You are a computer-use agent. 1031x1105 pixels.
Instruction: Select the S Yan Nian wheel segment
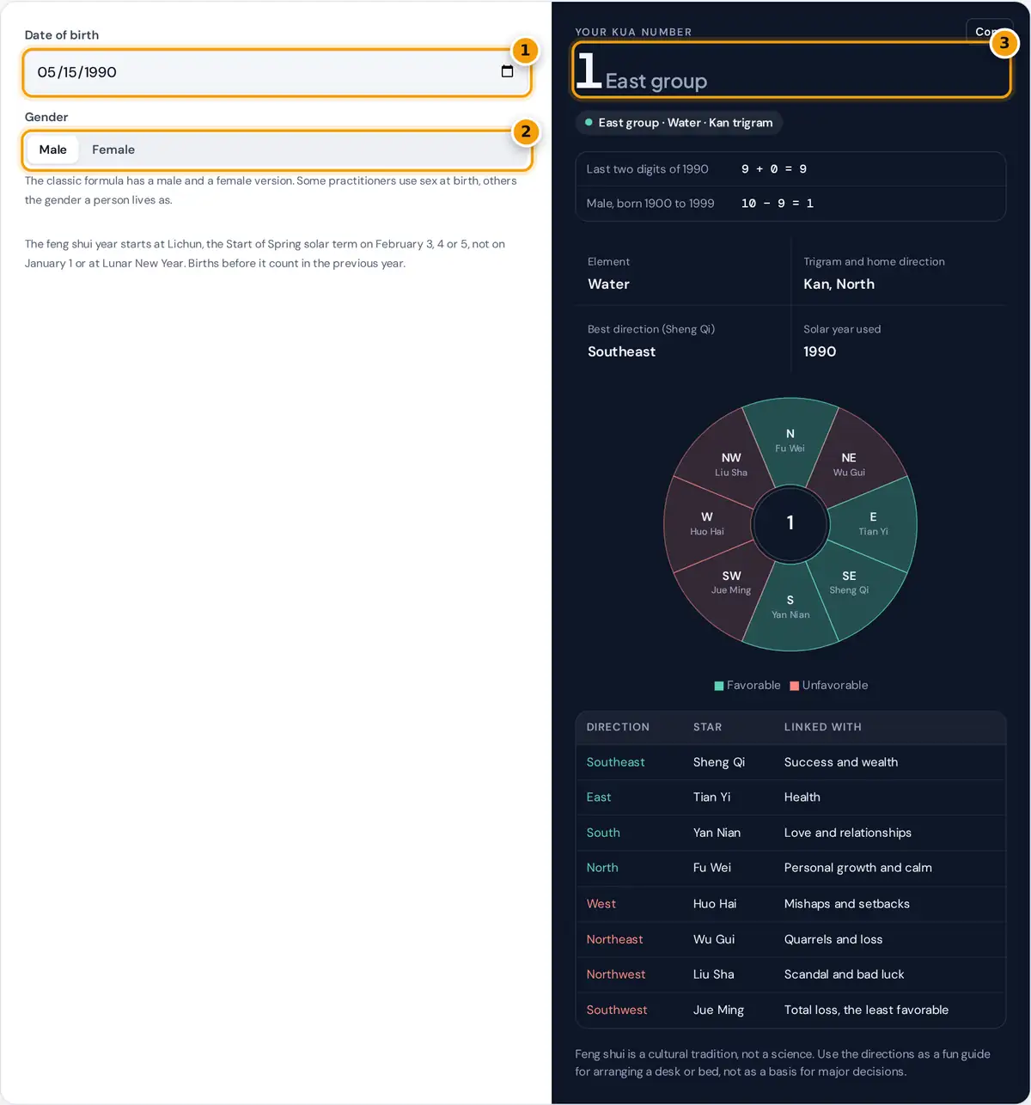[x=790, y=607]
